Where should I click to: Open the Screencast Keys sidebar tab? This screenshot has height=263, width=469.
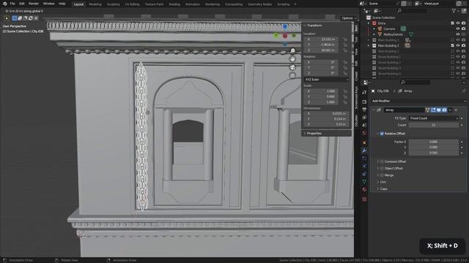[356, 98]
